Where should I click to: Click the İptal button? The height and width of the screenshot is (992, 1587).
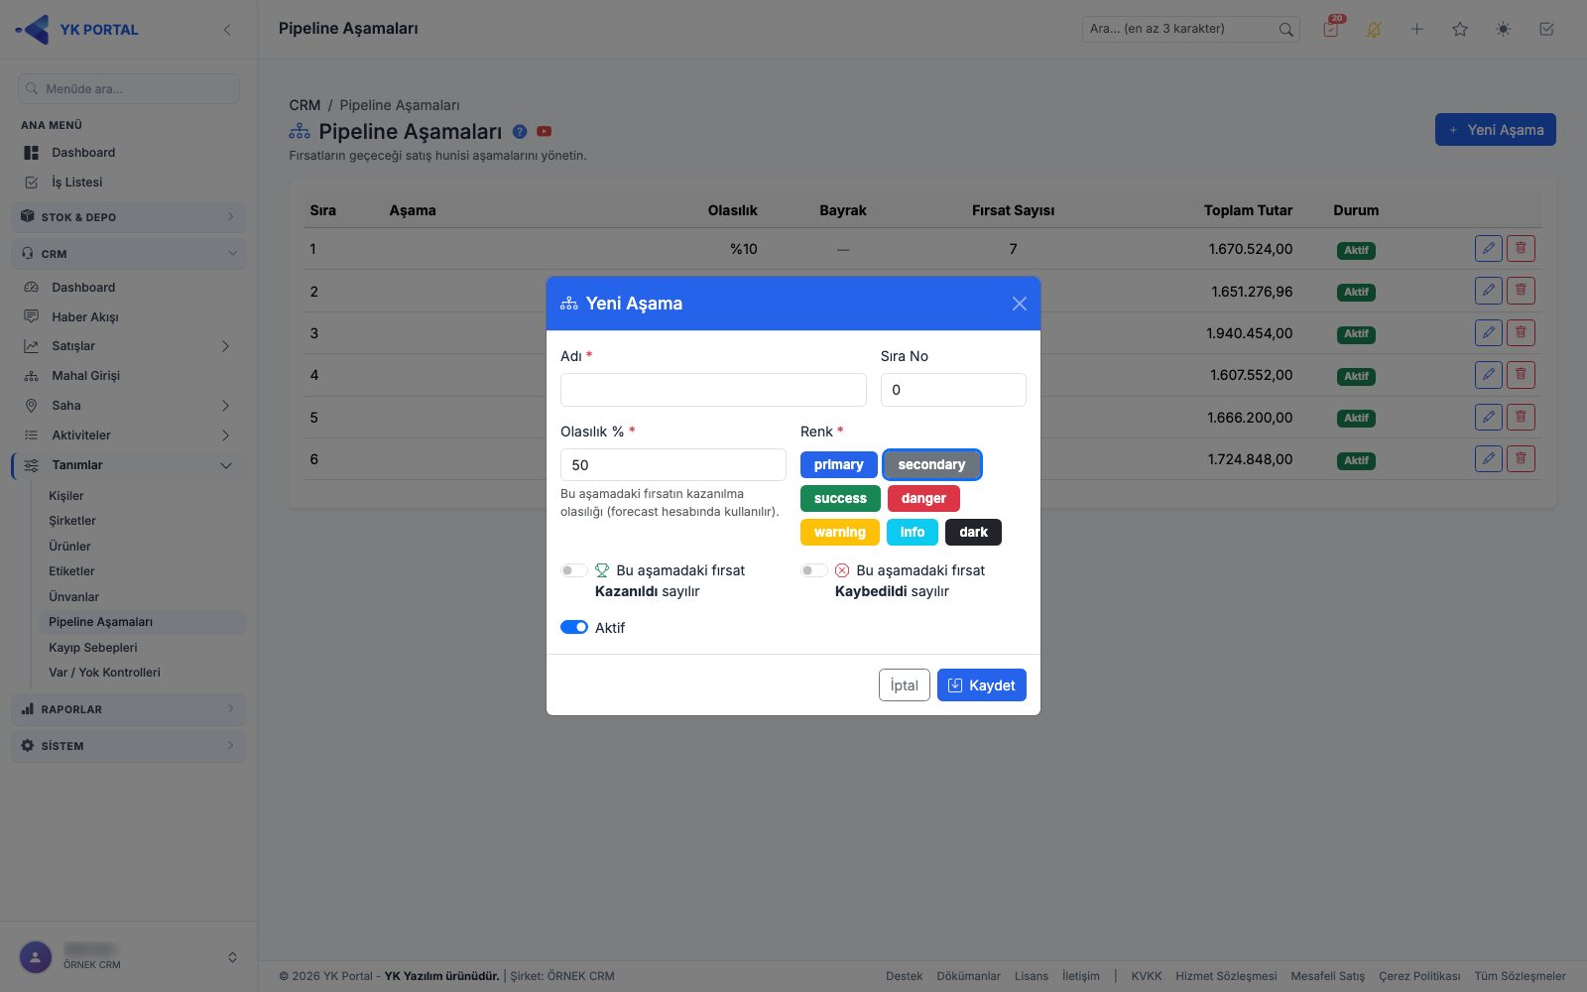(x=905, y=685)
